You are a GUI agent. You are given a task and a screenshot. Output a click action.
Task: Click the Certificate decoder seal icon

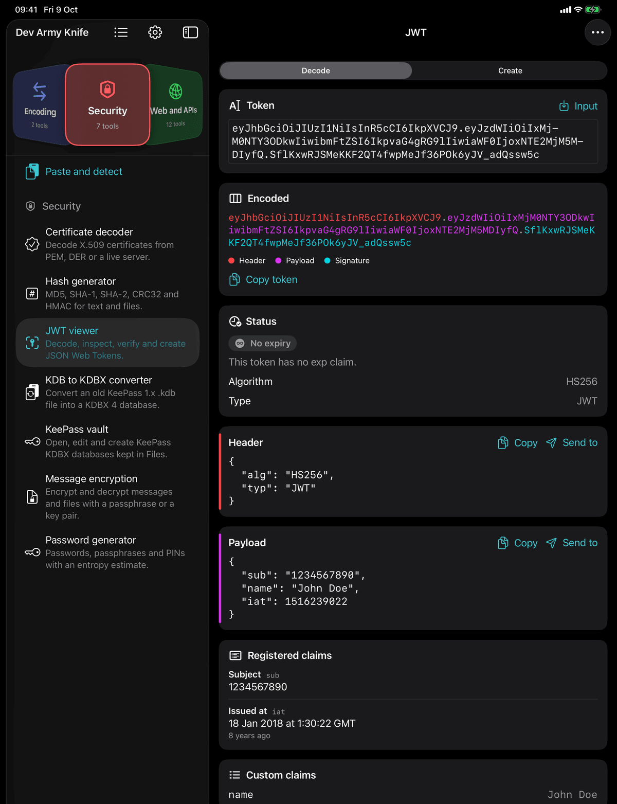click(32, 244)
